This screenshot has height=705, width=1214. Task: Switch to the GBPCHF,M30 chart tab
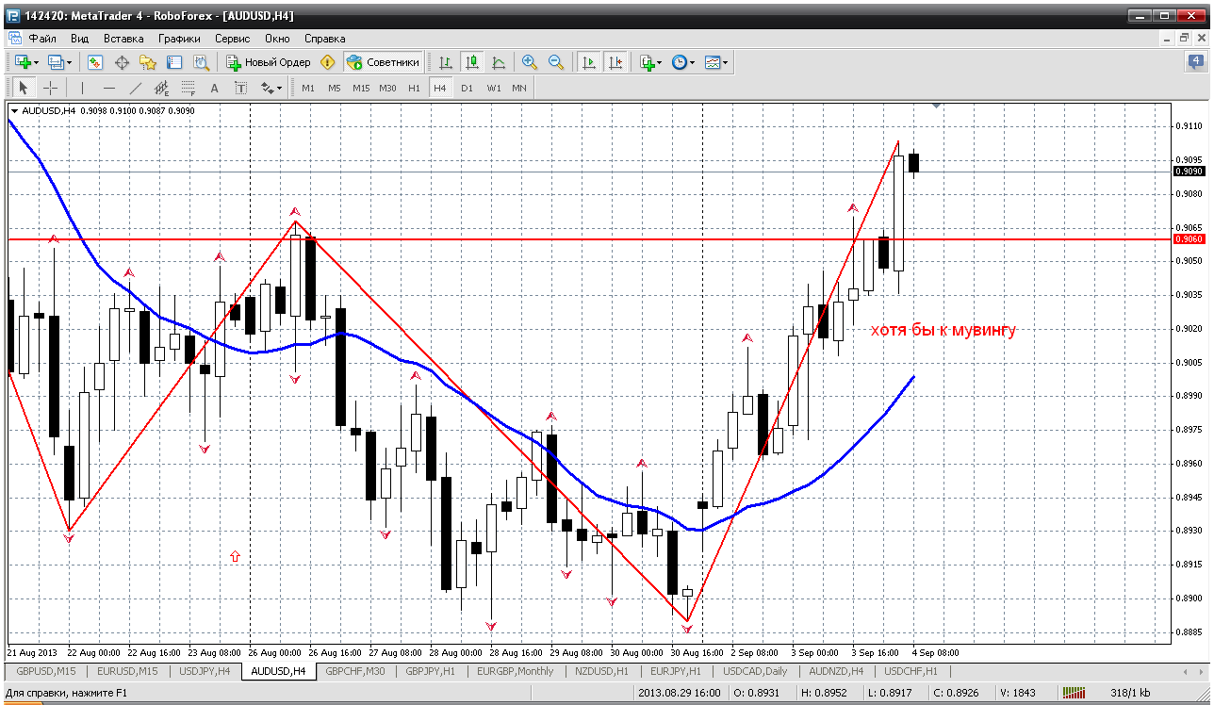[355, 671]
